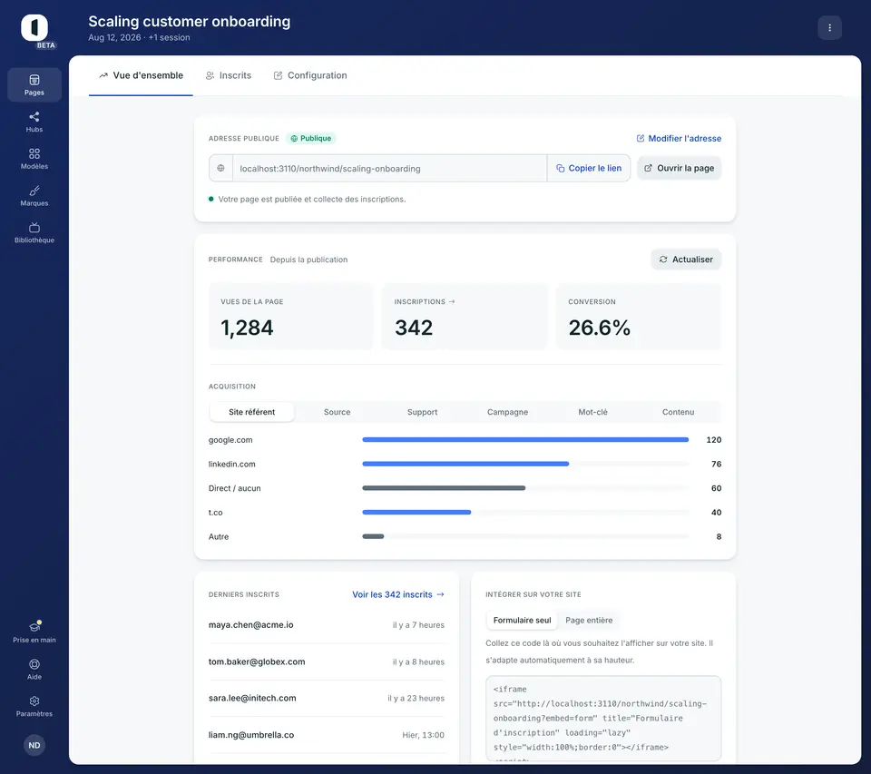Click Modifier l'adresse link
This screenshot has width=871, height=774.
pos(679,138)
